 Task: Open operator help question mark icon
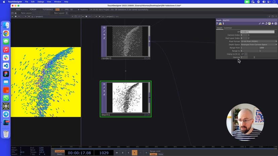point(217,23)
